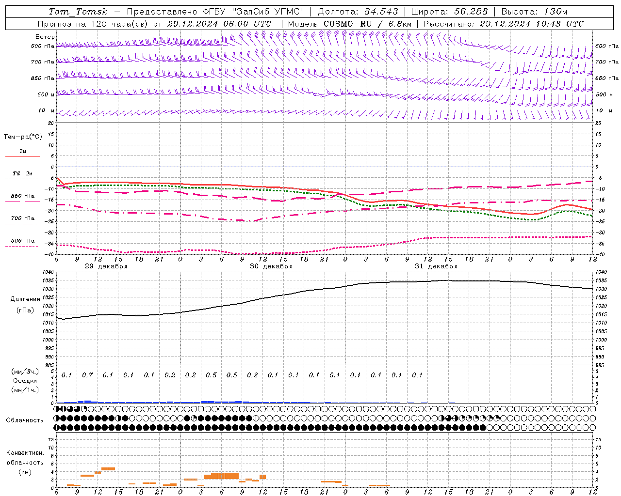
Task: Click the (мм/1ч.) precipitation unit label
Action: pyautogui.click(x=25, y=390)
